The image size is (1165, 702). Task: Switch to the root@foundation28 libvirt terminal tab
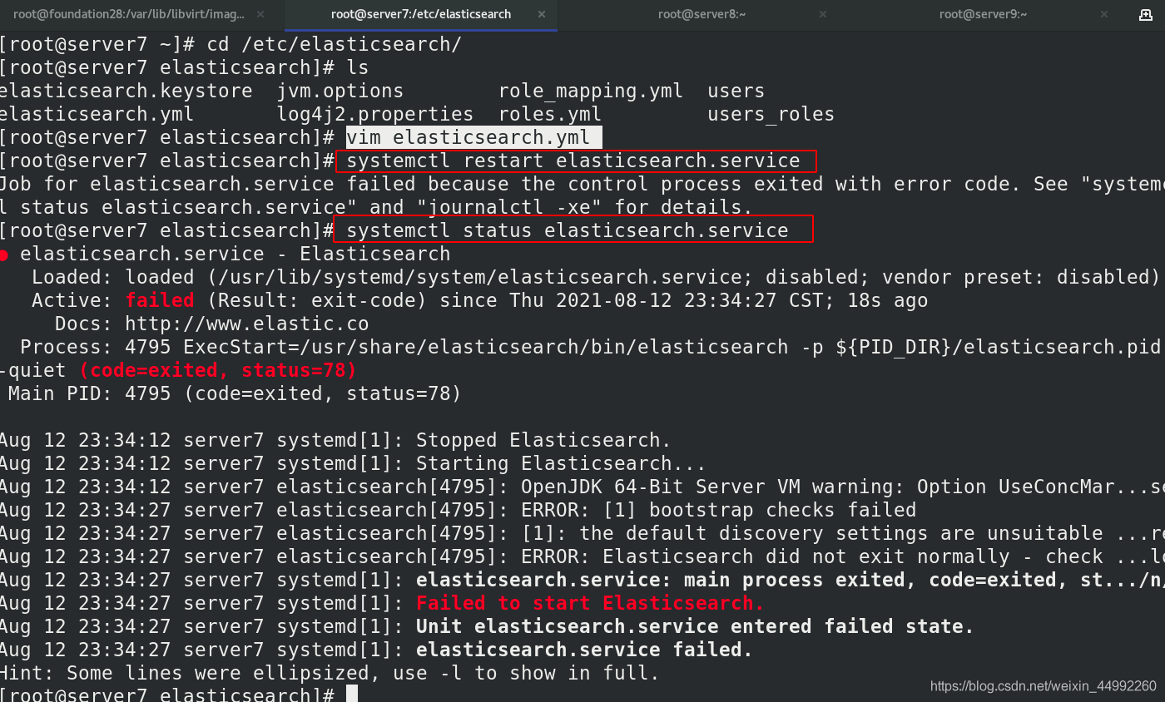click(128, 14)
